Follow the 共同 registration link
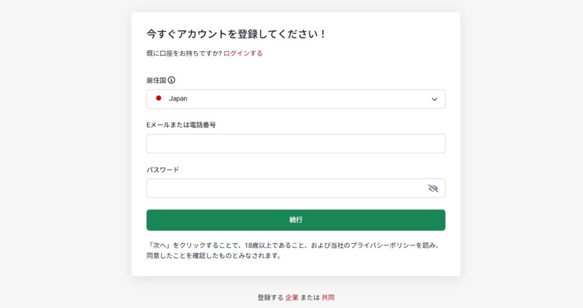This screenshot has width=583, height=308. pos(328,297)
